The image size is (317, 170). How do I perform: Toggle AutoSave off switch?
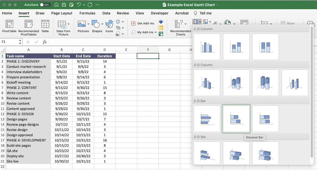pyautogui.click(x=45, y=5)
